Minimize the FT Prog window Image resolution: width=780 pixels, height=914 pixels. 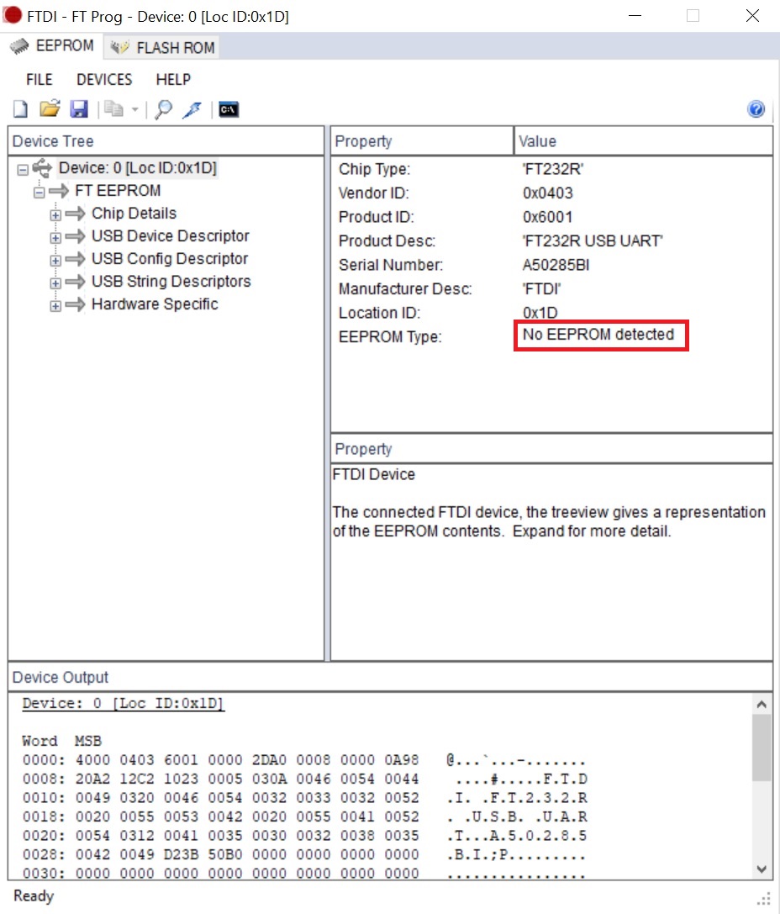pyautogui.click(x=635, y=16)
